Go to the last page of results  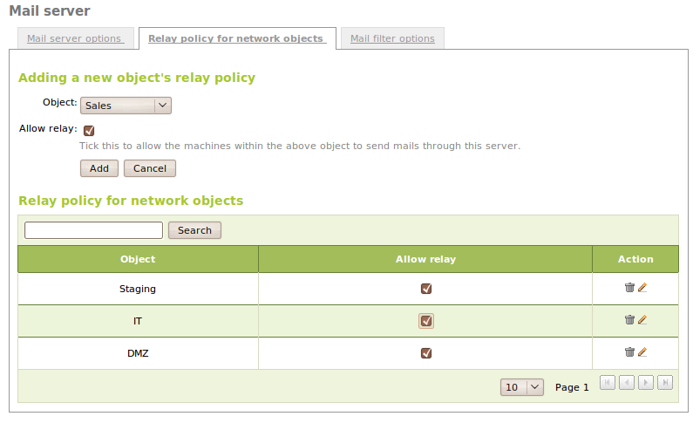665,382
